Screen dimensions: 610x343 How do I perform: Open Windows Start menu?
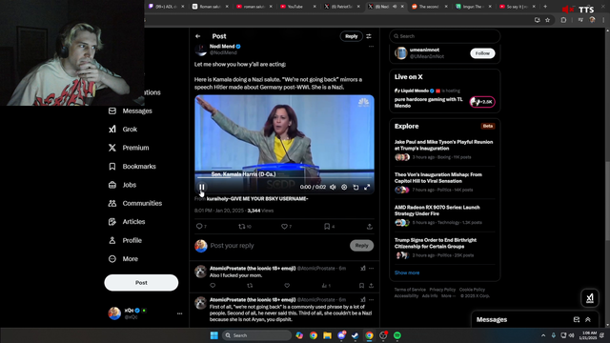click(x=213, y=335)
